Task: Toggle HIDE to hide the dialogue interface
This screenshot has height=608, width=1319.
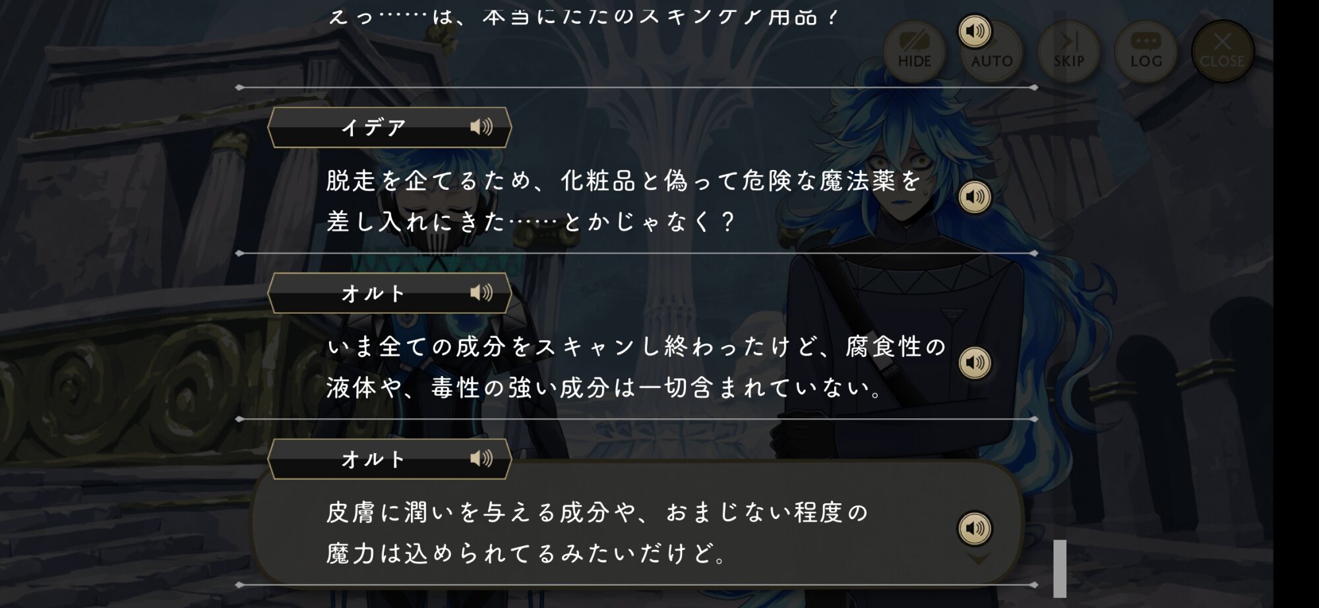Action: point(914,51)
